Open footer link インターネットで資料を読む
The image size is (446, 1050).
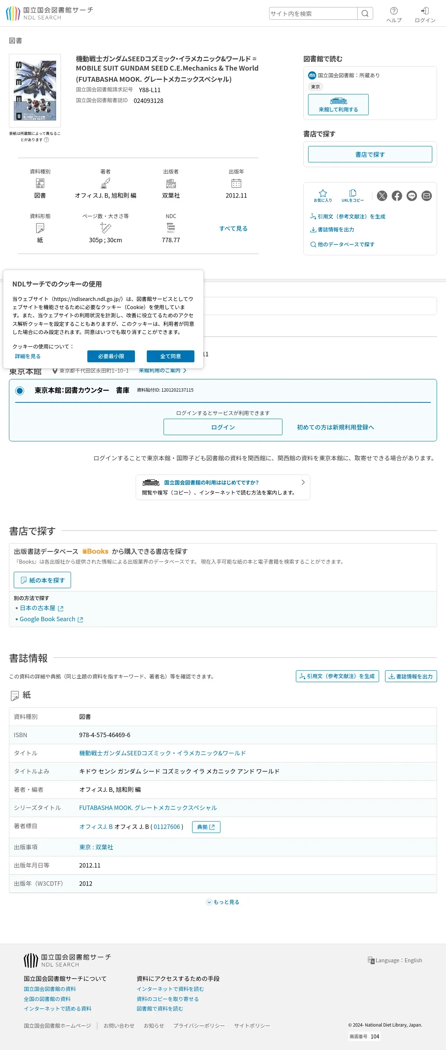[171, 989]
